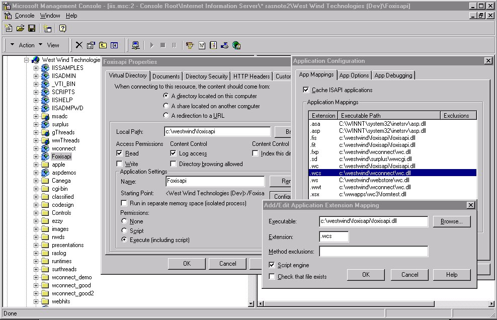Click the West Wind Technologies globe icon
Viewport: 497px width, 320px height.
[36, 60]
